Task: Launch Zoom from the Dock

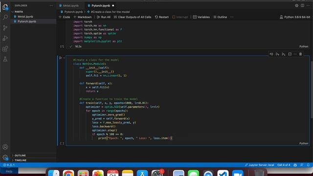Action: click(238, 173)
